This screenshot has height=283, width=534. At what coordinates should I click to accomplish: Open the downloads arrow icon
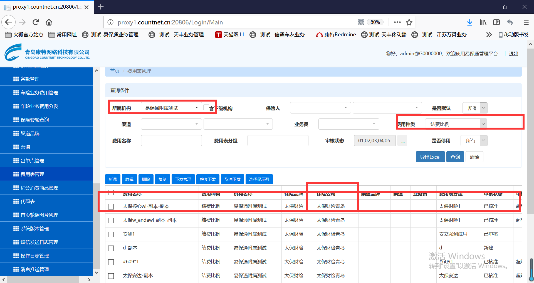(469, 22)
